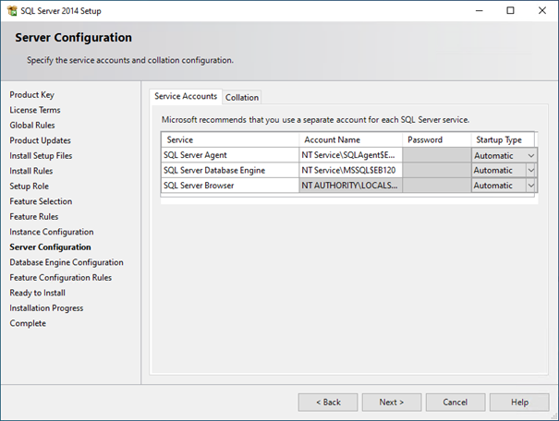Edit SQL Server Agent account name field
This screenshot has height=421, width=559.
tap(350, 155)
